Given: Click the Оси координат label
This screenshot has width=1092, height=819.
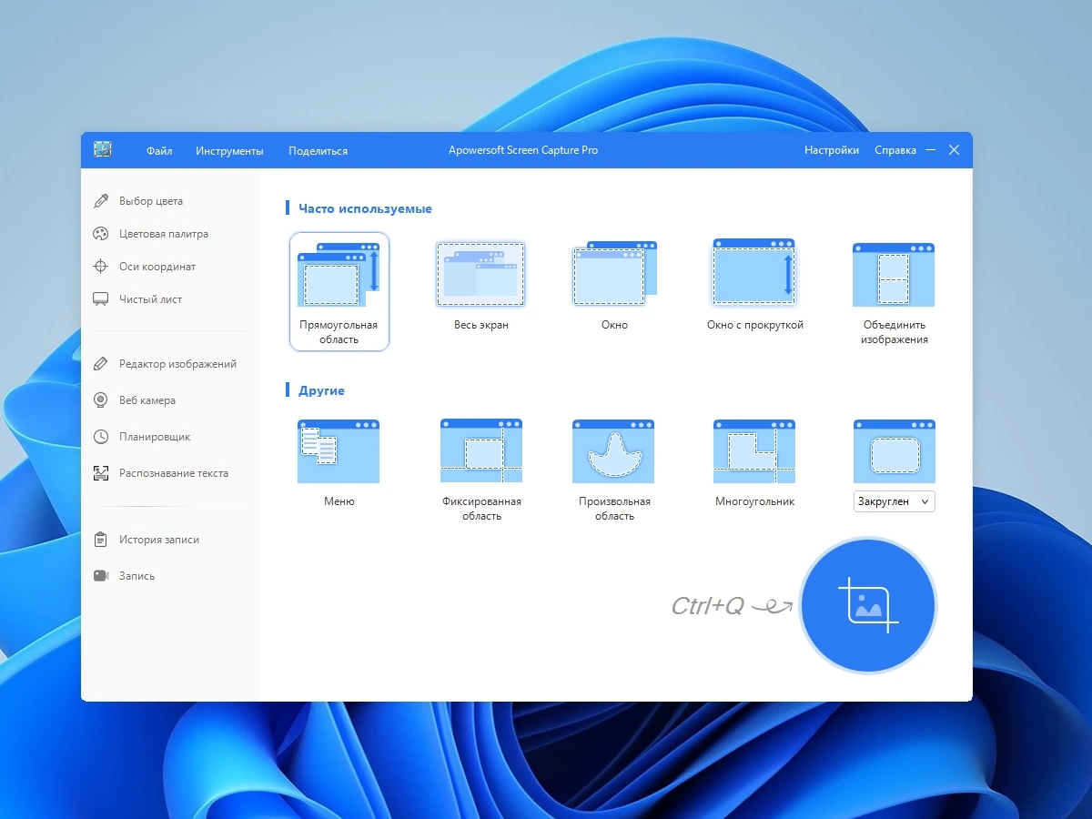Looking at the screenshot, I should click(157, 267).
